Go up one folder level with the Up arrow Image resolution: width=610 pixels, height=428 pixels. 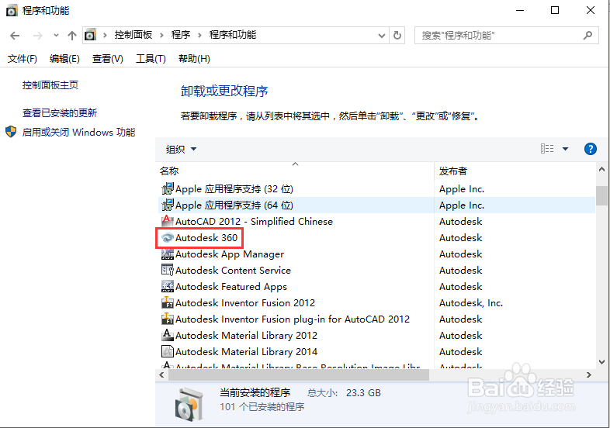point(72,36)
